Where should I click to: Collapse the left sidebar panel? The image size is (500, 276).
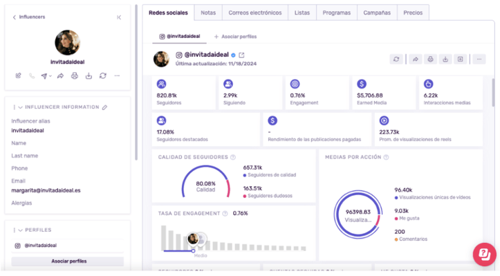119,17
